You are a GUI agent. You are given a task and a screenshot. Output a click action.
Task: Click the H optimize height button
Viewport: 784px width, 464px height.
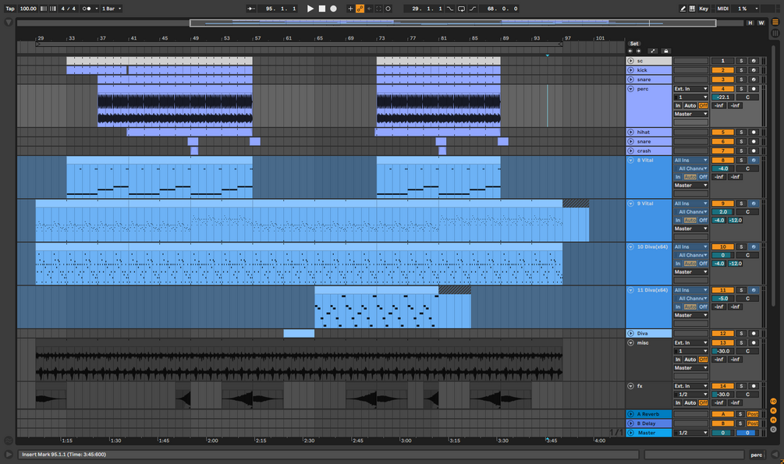point(750,23)
